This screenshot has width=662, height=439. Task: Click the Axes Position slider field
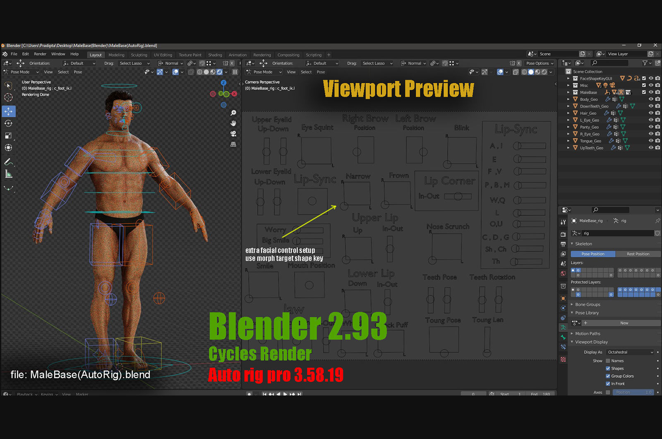click(x=633, y=392)
